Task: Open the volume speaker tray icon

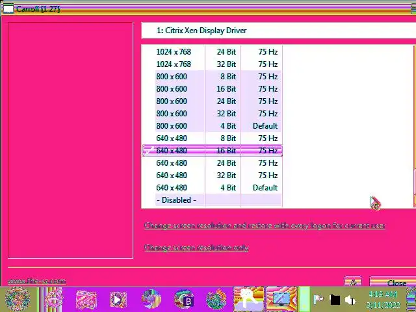Action: coord(350,300)
